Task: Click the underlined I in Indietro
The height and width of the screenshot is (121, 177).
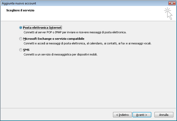Action: point(119,115)
